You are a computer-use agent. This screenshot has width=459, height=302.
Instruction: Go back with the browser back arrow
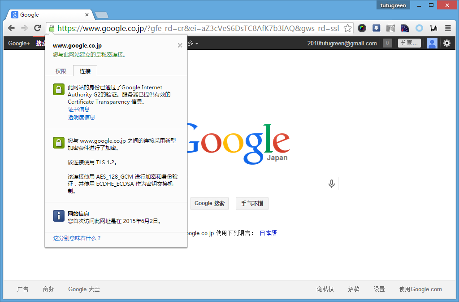(x=11, y=28)
